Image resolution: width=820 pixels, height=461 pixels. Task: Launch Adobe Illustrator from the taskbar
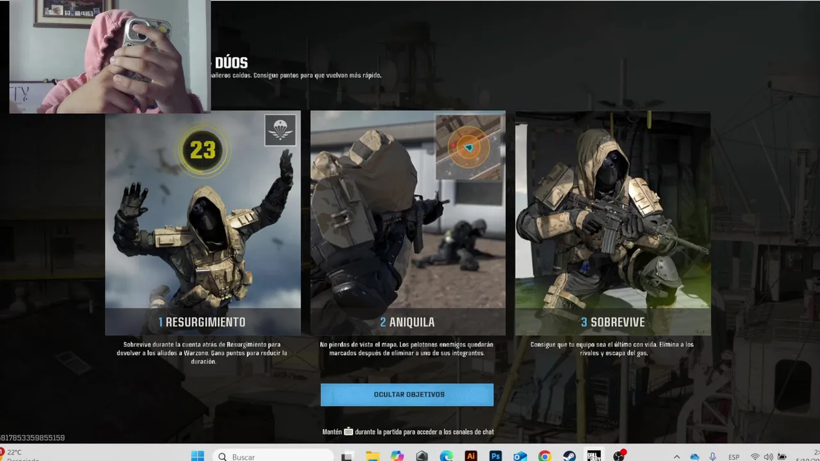coord(471,457)
